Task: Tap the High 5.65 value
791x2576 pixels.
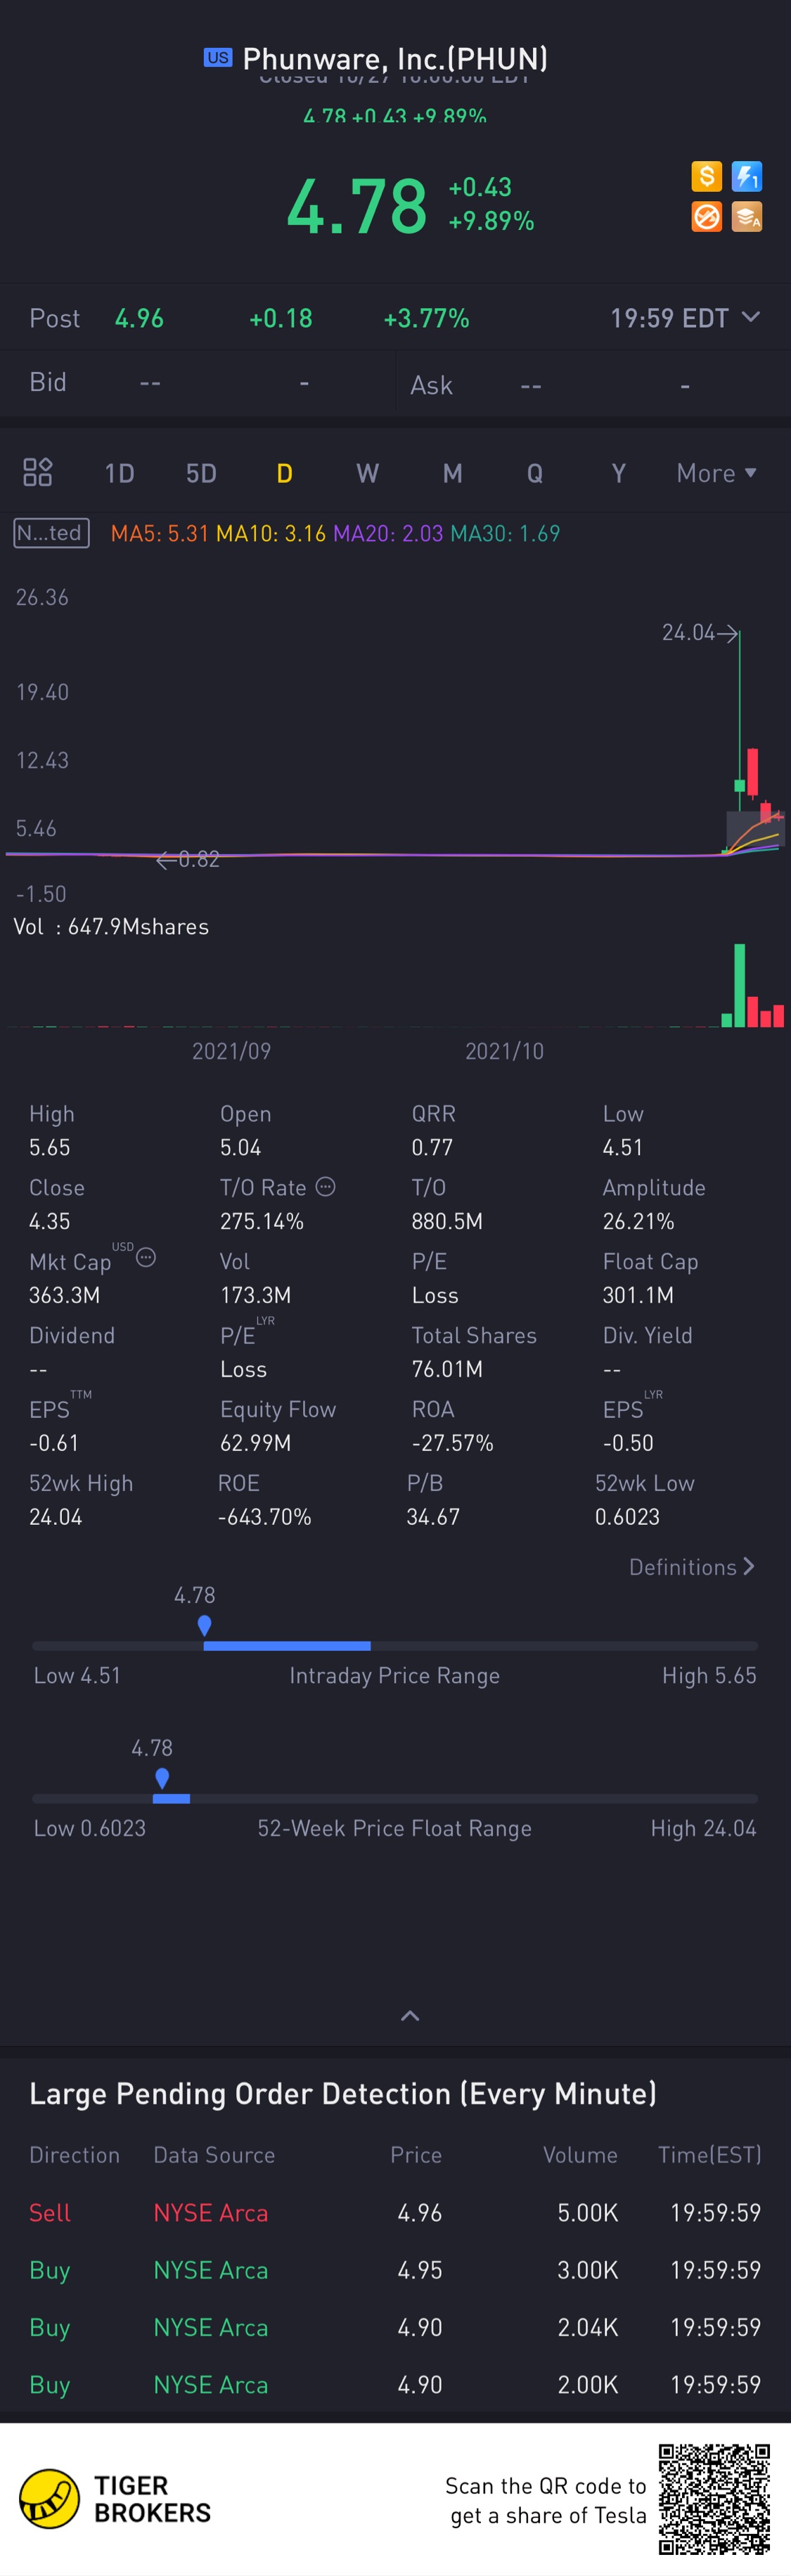Action: click(50, 1147)
